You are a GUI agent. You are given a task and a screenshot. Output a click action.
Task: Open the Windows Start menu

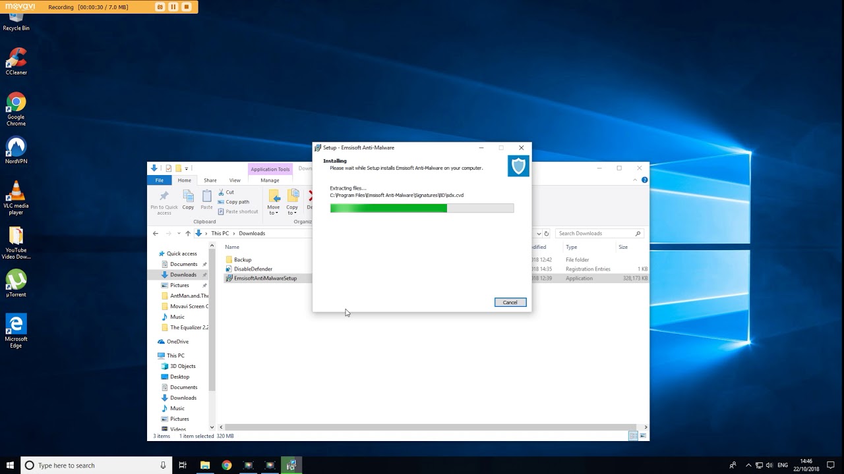10,465
